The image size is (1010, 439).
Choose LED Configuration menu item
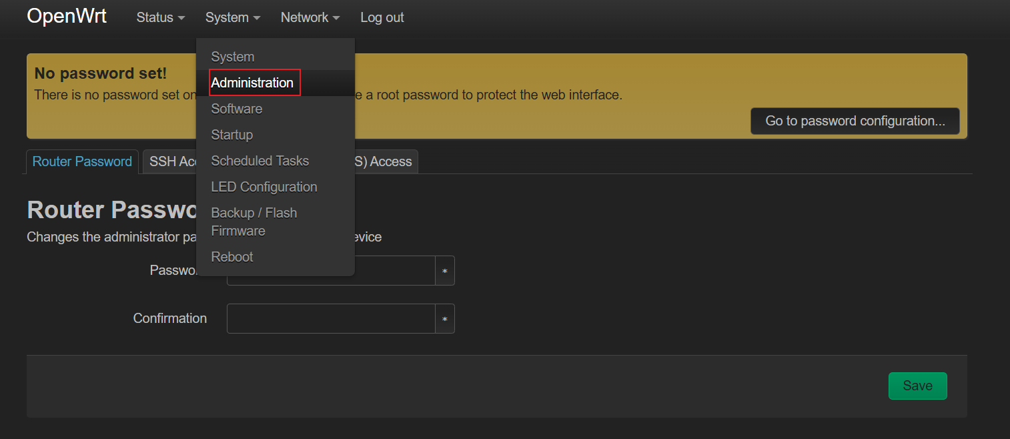coord(264,187)
